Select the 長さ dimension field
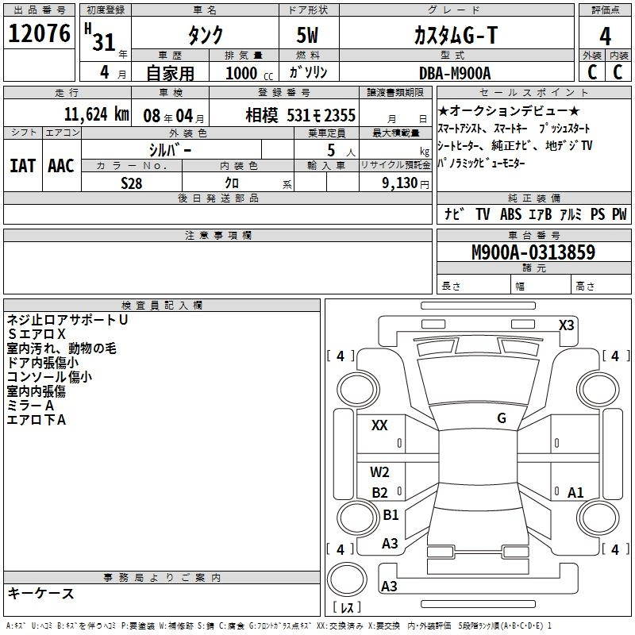The image size is (635, 635). pos(473,286)
